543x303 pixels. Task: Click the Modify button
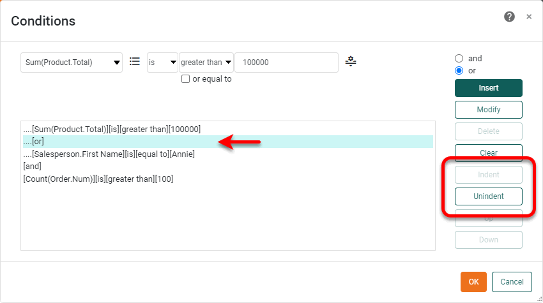click(489, 110)
